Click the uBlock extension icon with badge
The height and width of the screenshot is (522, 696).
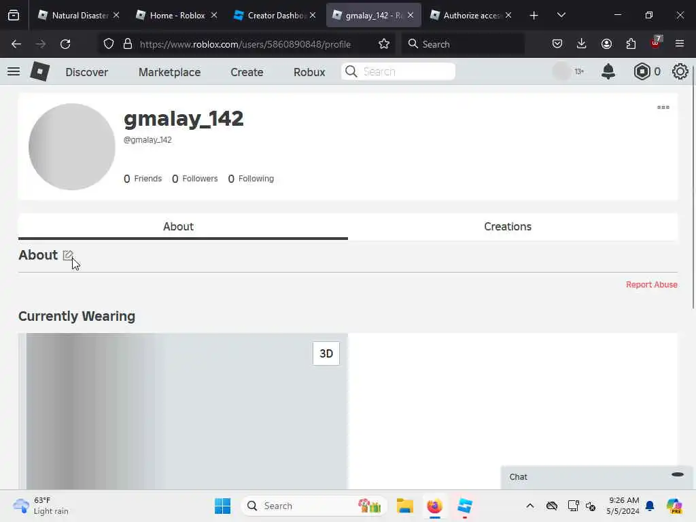coord(656,42)
